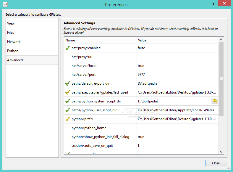This screenshot has width=233, height=172.
Task: Click the Close button
Action: point(216,163)
